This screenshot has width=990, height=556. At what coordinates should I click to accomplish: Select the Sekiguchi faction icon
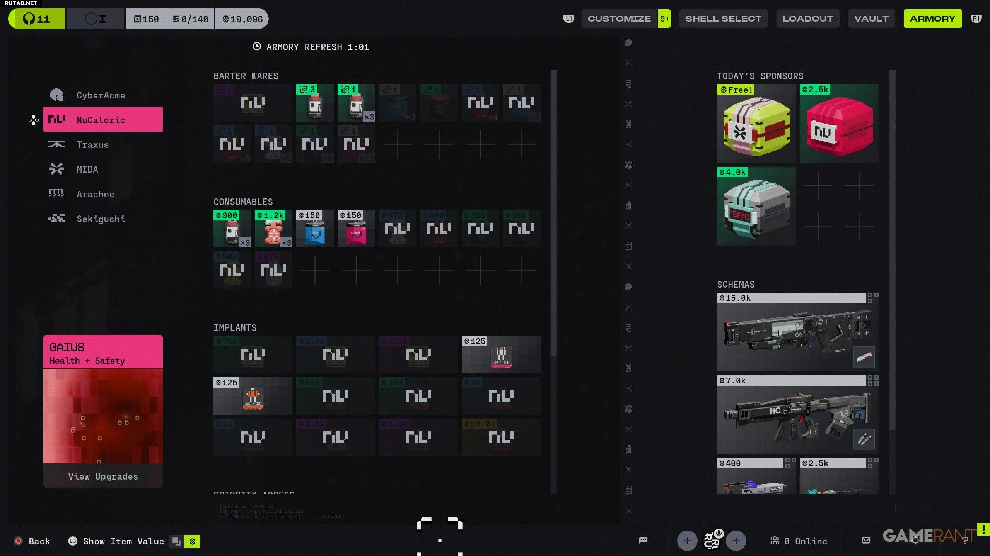56,219
